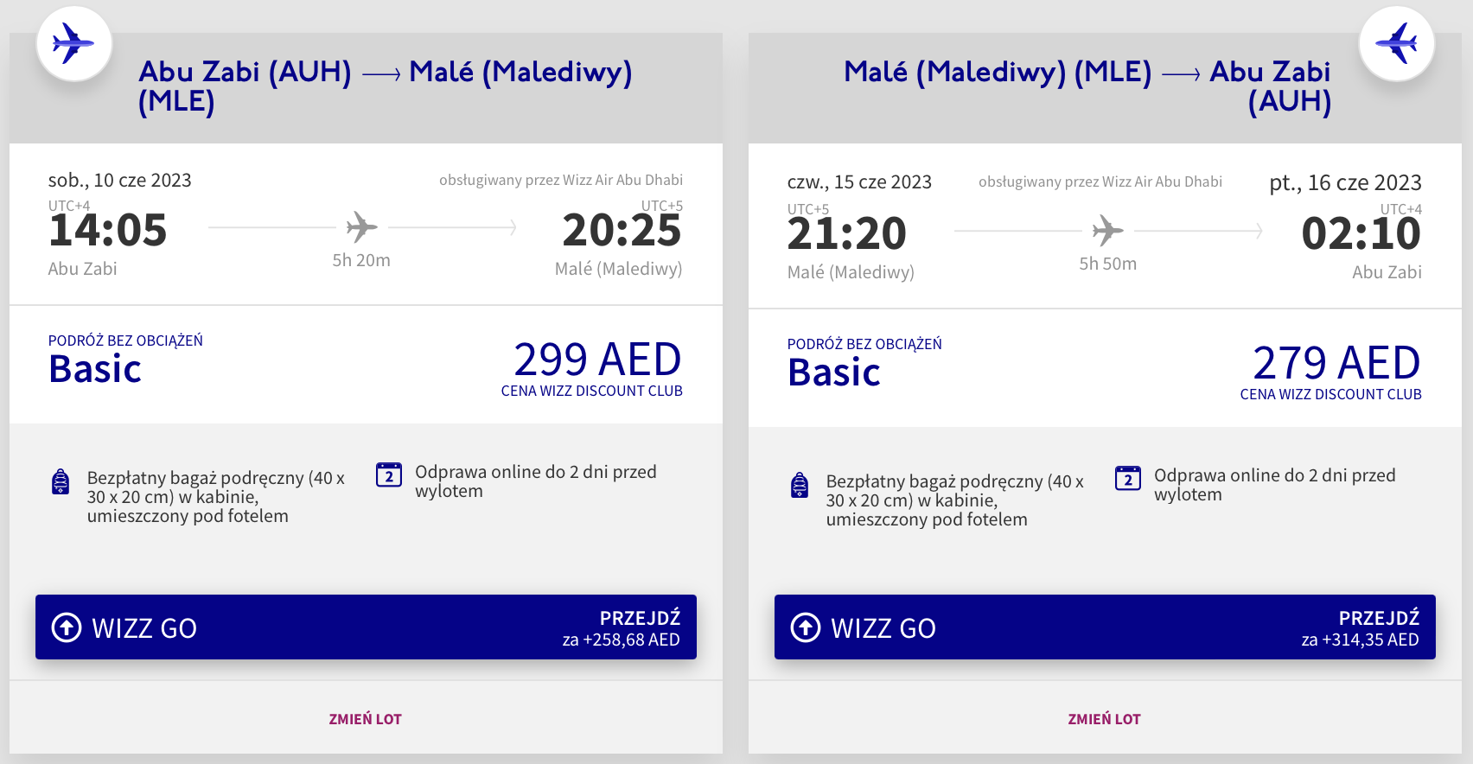Click ZMIEŃ LOT for Malé return flight
The image size is (1473, 764).
(1104, 719)
